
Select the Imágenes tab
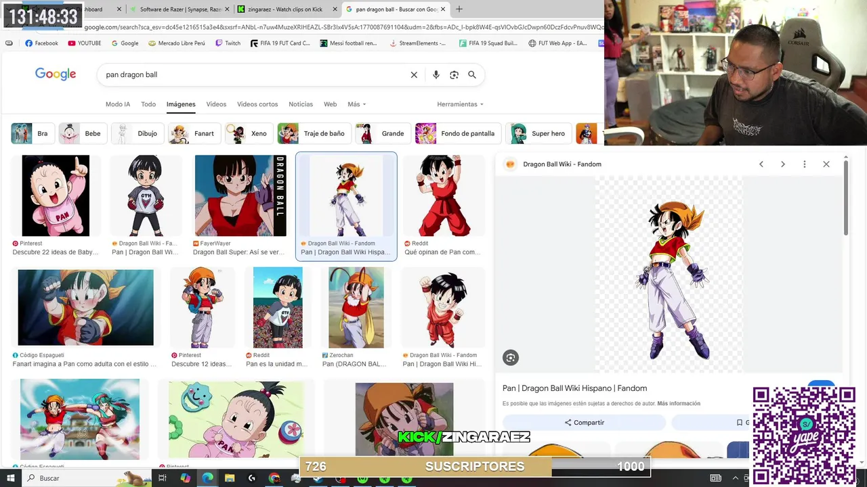pyautogui.click(x=181, y=104)
